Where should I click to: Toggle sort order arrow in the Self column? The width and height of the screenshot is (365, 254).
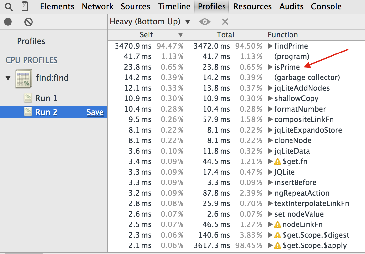coord(180,35)
